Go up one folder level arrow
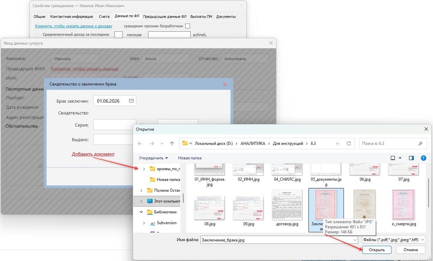This screenshot has width=433, height=261. tap(172, 143)
